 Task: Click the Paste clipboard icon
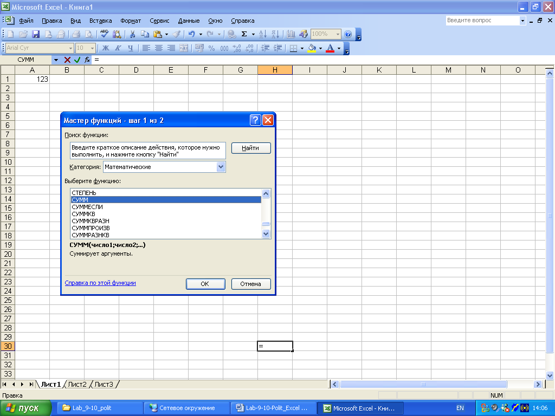(x=158, y=34)
